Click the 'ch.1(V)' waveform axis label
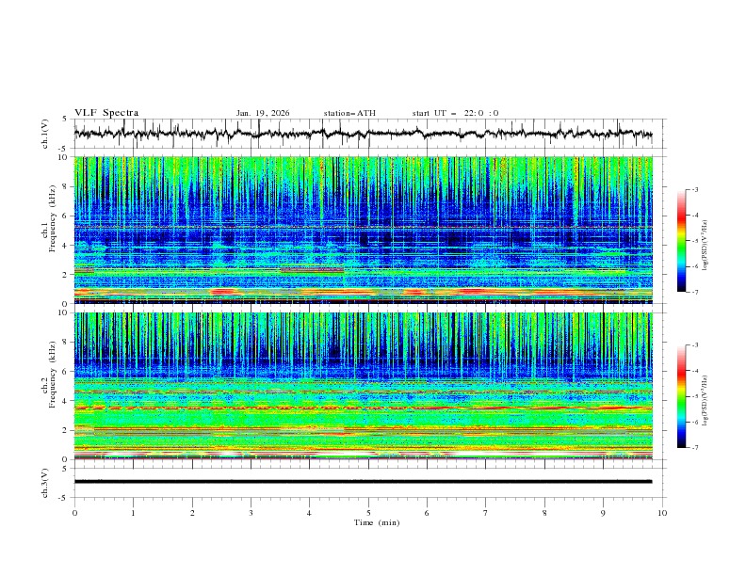The height and width of the screenshot is (576, 746). (x=45, y=134)
